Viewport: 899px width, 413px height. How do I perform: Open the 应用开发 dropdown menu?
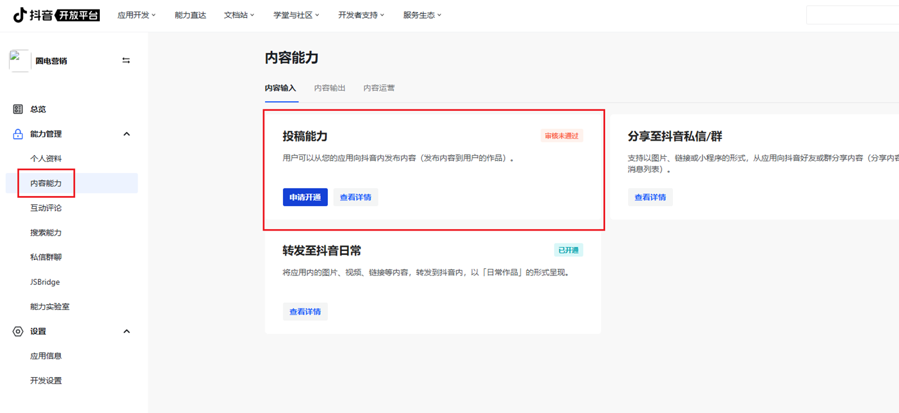(136, 15)
